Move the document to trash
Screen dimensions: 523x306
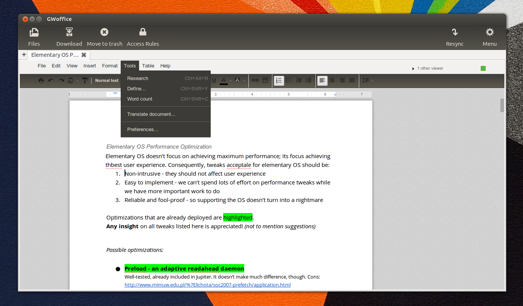pos(104,37)
